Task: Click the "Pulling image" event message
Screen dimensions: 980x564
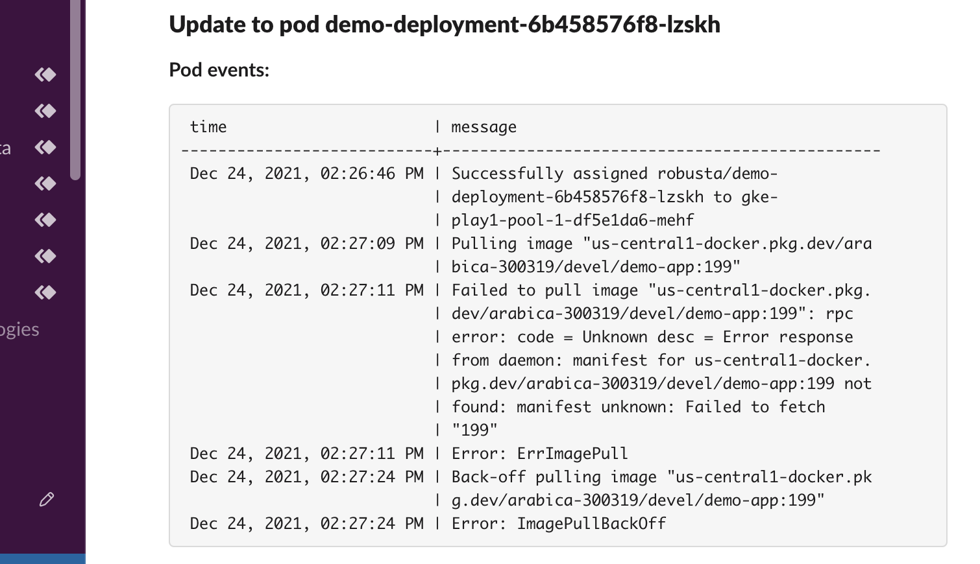Action: [x=662, y=255]
